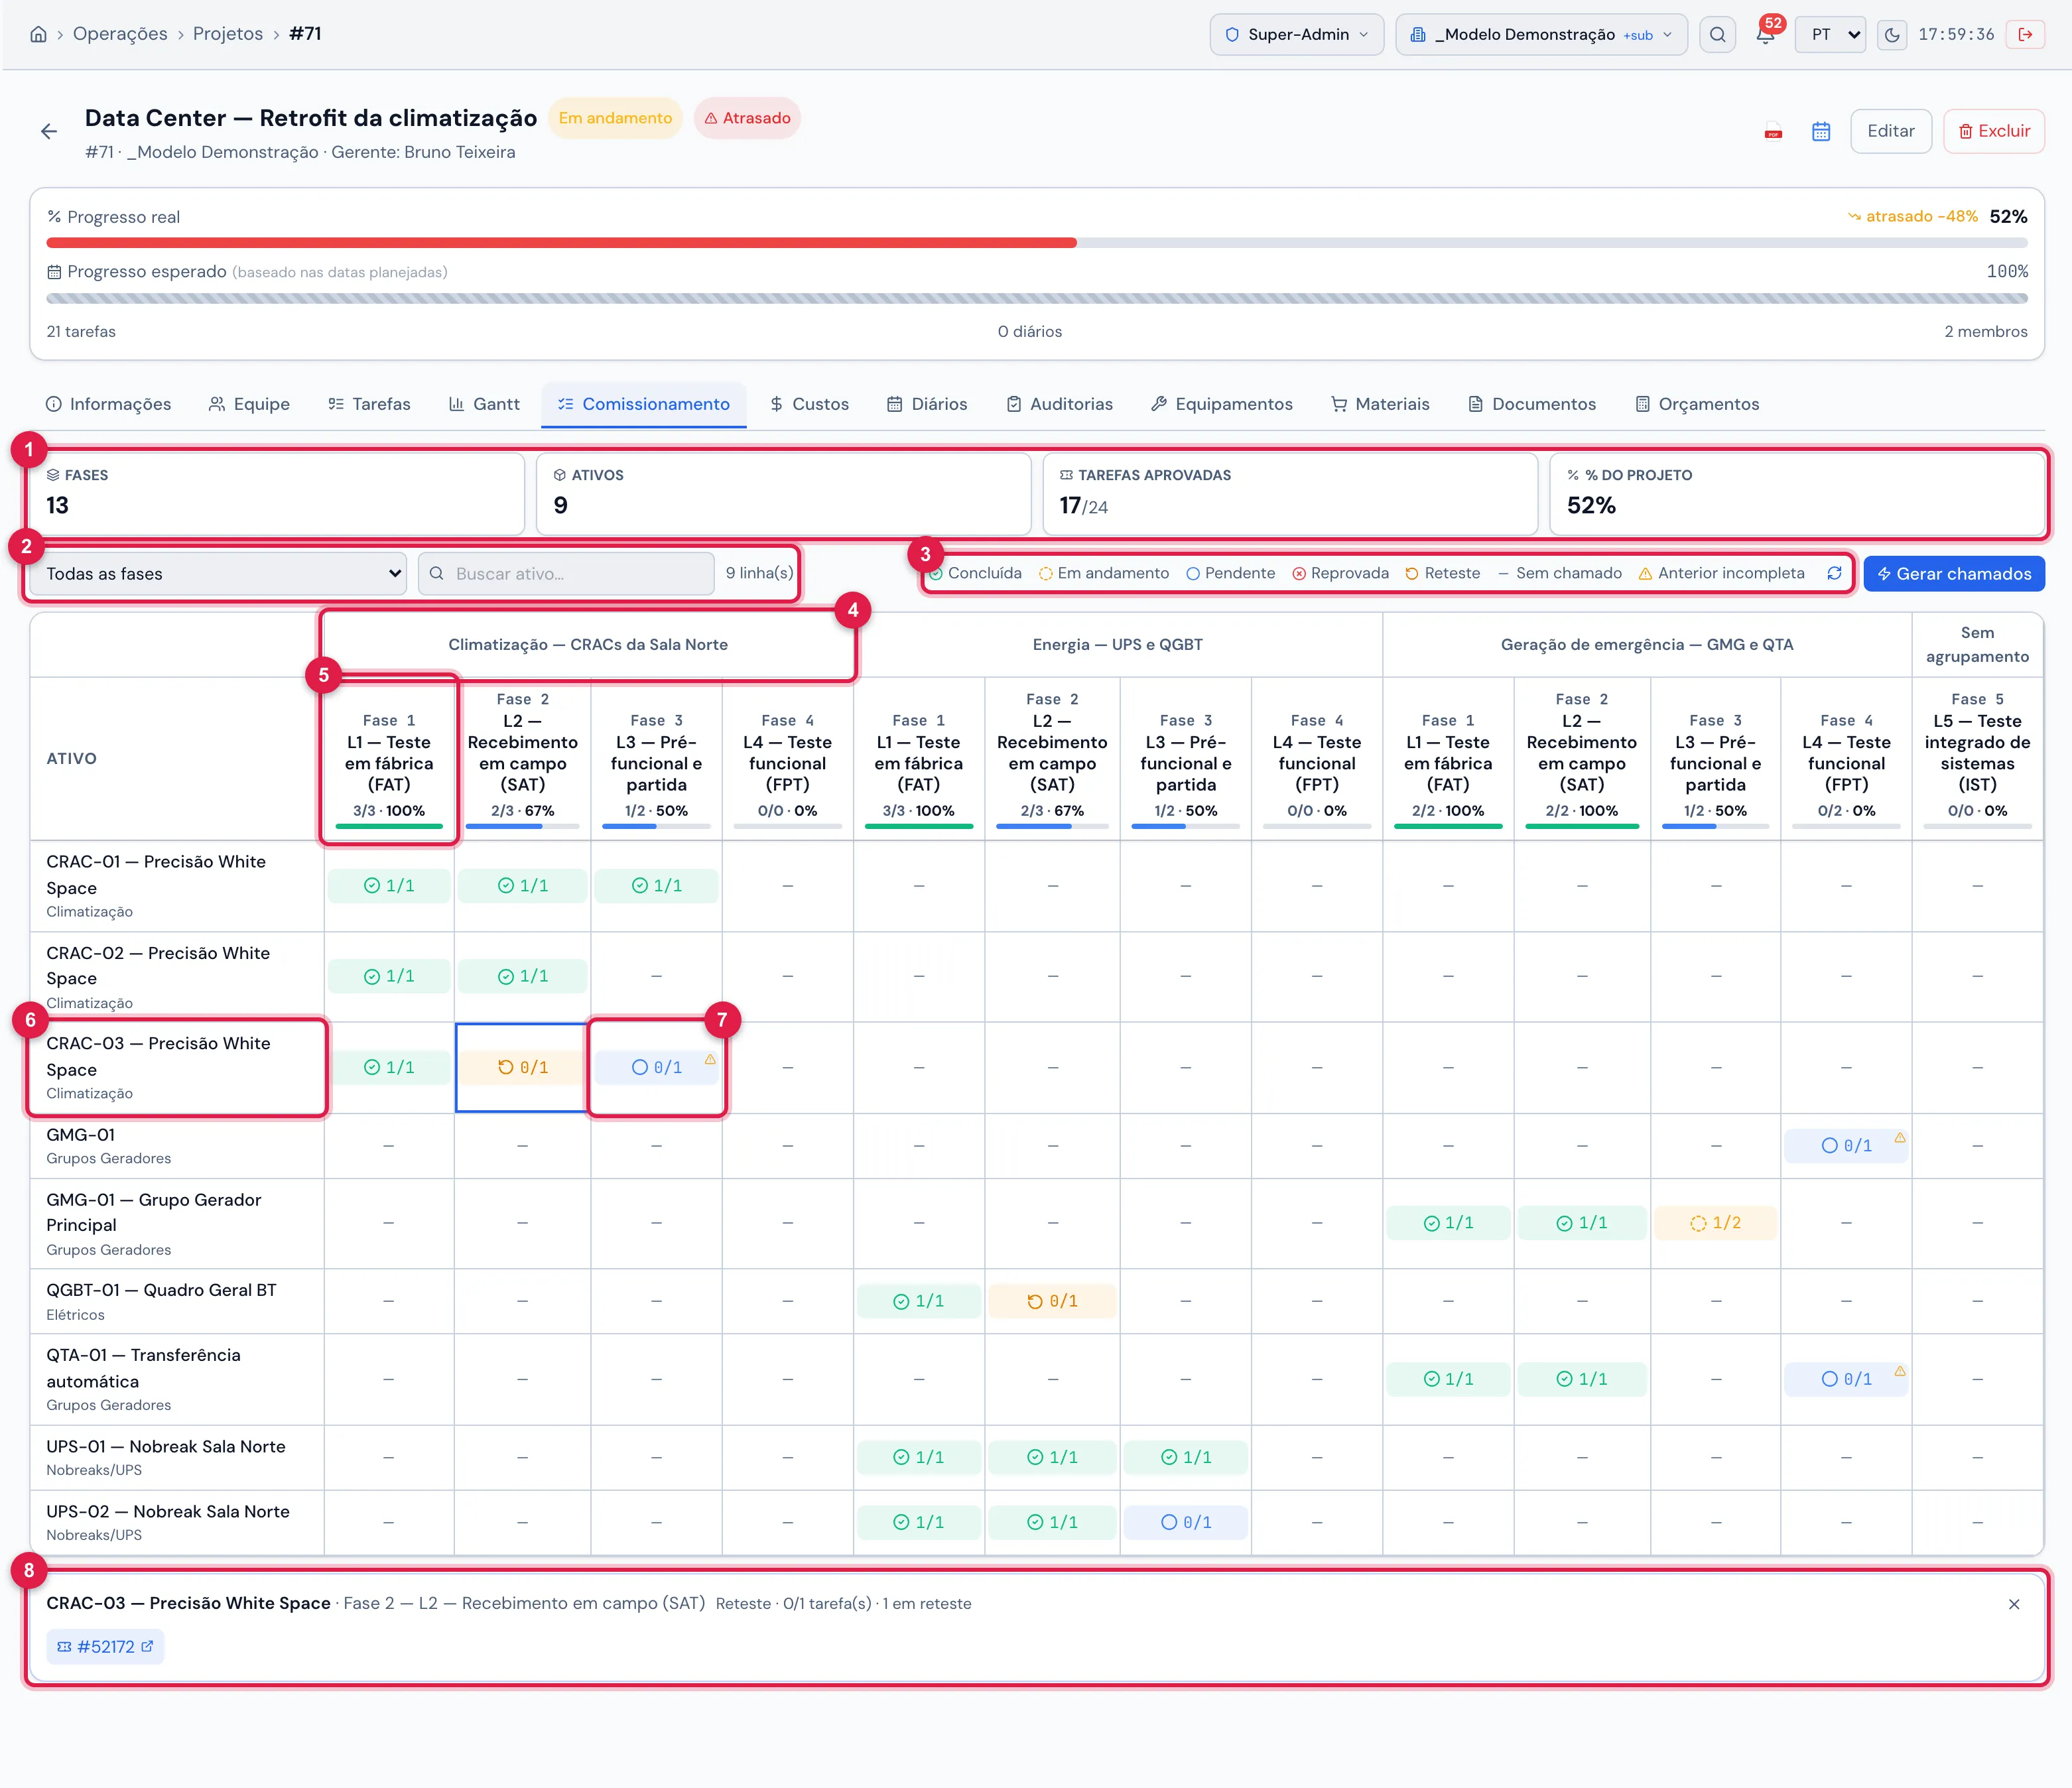Click the Atrasado status badge
This screenshot has width=2072, height=1788.
[x=747, y=118]
